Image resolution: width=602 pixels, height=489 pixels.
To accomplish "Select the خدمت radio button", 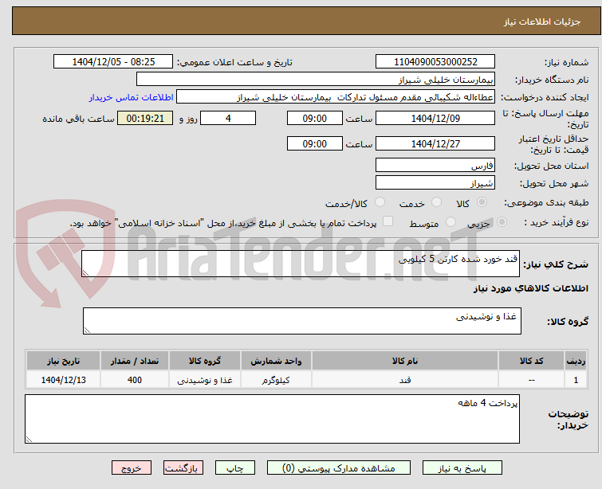I will [436, 202].
